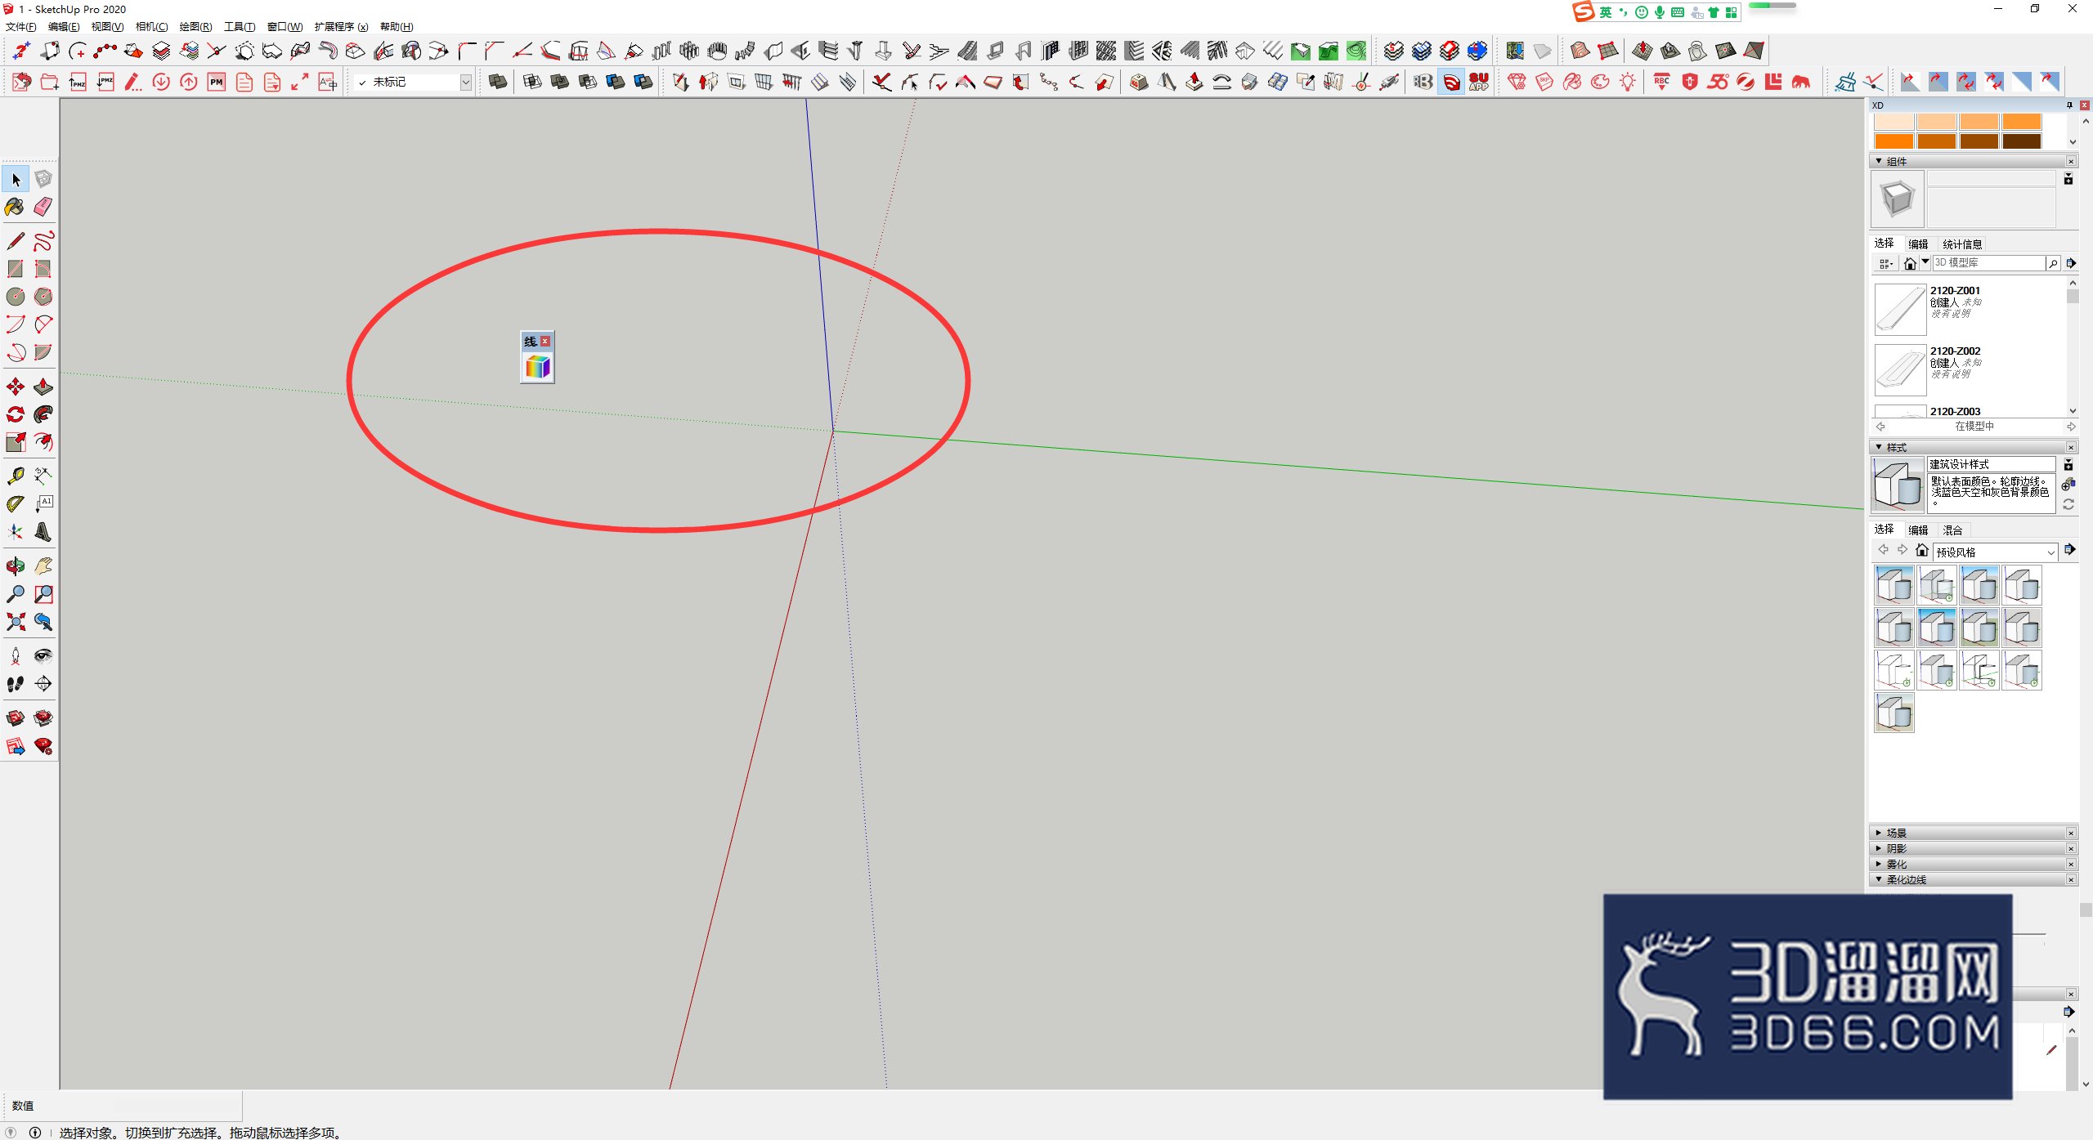The height and width of the screenshot is (1140, 2093).
Task: Click the lightest peach color swatch
Action: point(1894,122)
